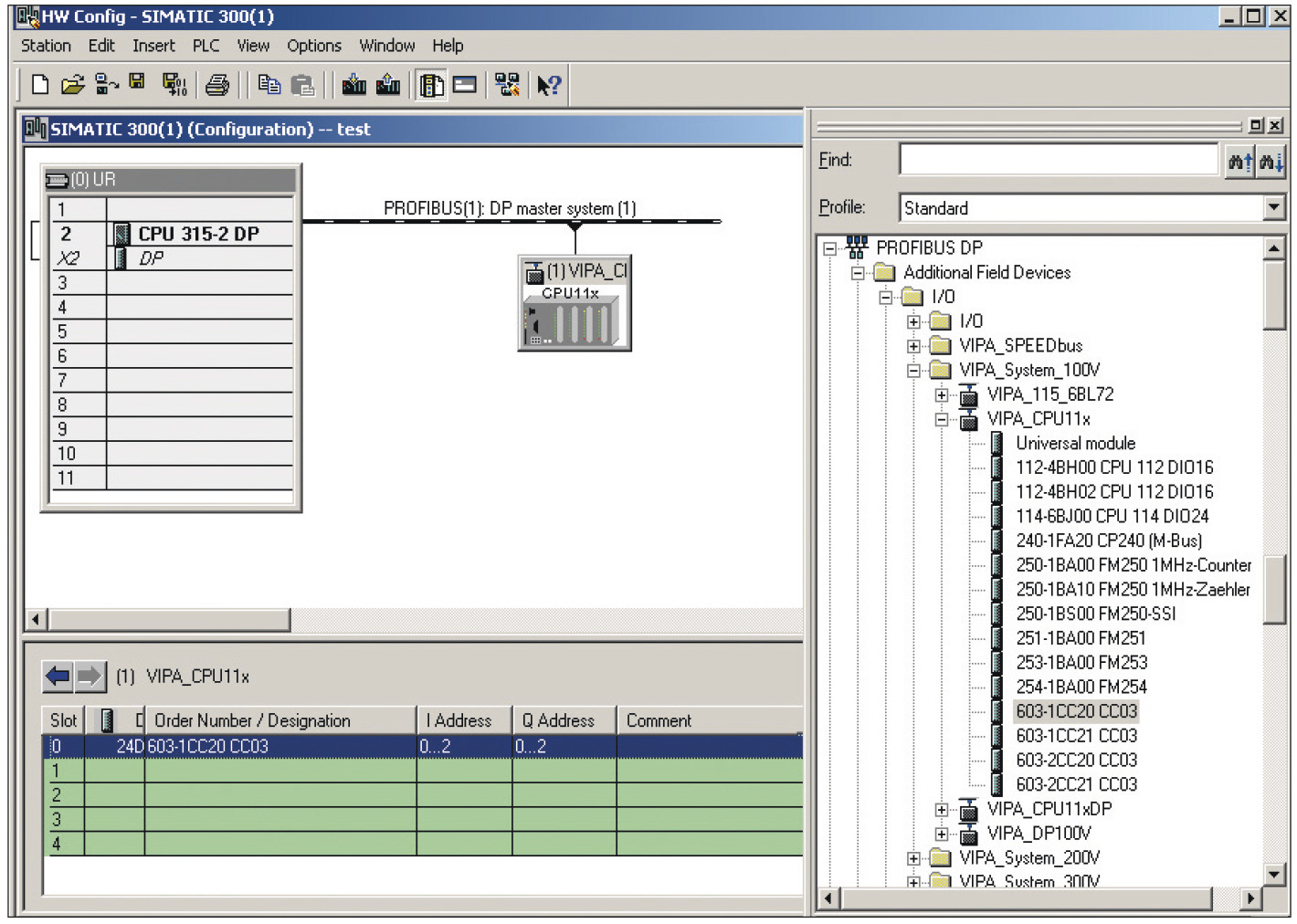Select CPU 315-2 DP in rack
The image size is (1297, 924).
point(198,234)
